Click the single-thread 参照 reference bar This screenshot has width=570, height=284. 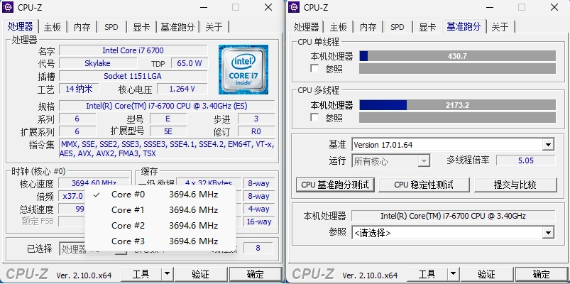click(457, 68)
